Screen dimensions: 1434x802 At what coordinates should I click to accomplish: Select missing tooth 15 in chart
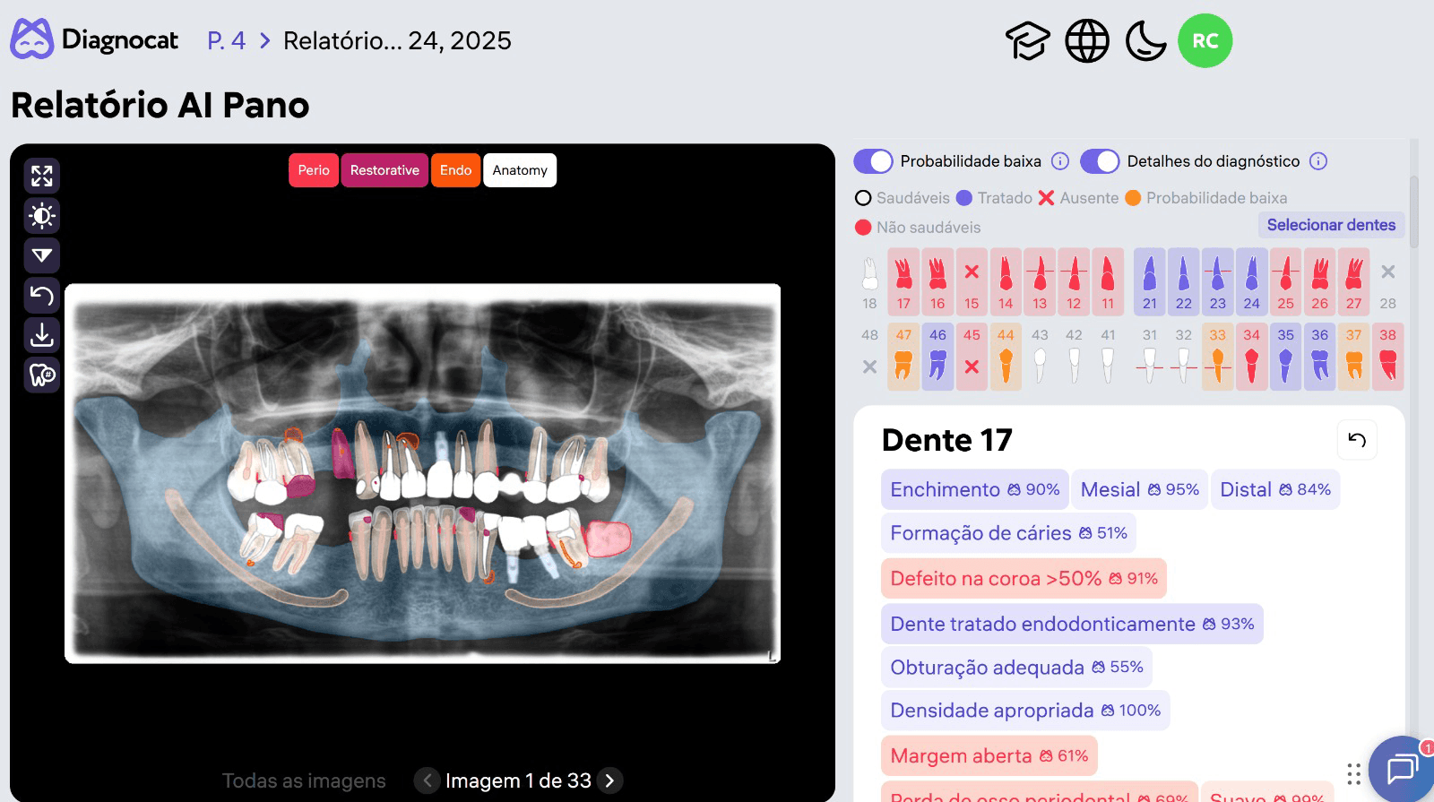[972, 281]
